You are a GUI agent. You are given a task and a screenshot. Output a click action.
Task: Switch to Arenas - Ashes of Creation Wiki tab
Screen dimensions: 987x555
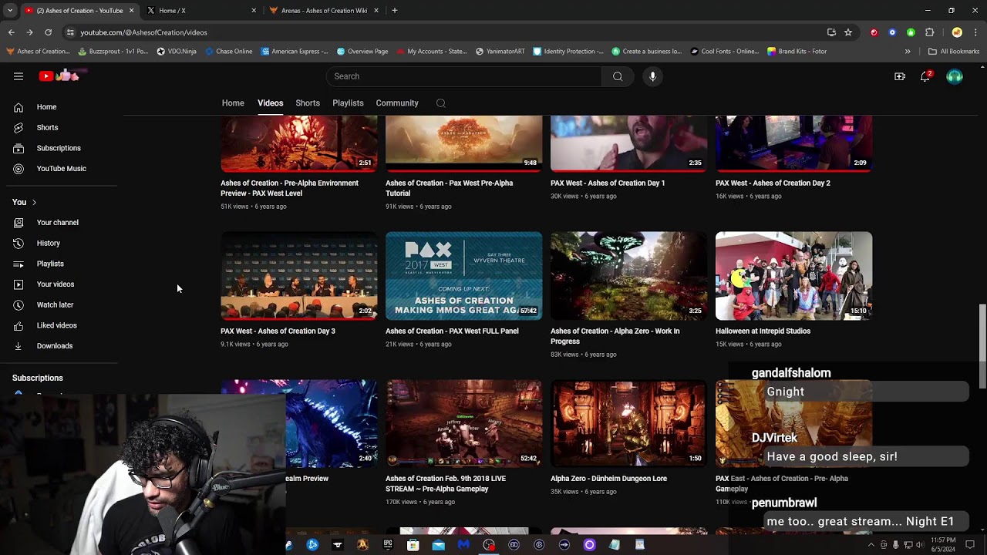[324, 11]
